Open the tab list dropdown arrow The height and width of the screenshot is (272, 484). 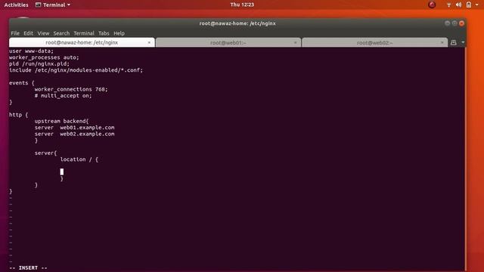tap(463, 42)
